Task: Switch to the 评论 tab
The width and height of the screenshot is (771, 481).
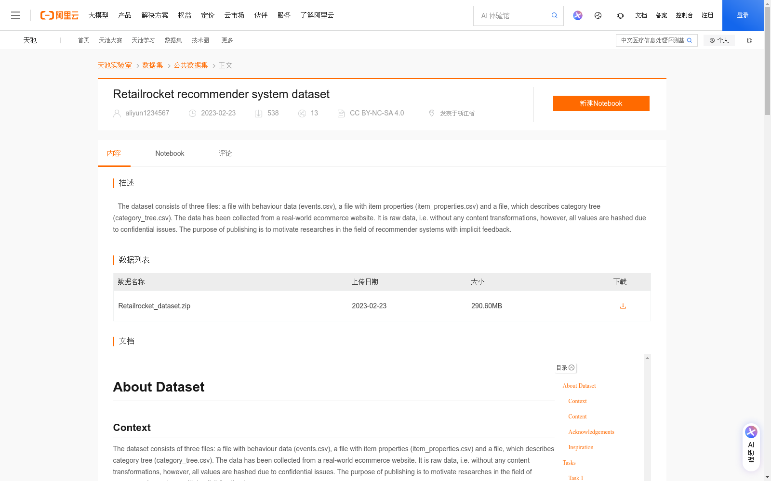Action: coord(225,153)
